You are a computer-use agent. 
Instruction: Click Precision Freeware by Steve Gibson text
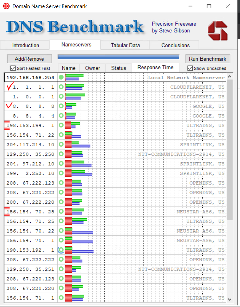tap(174, 27)
